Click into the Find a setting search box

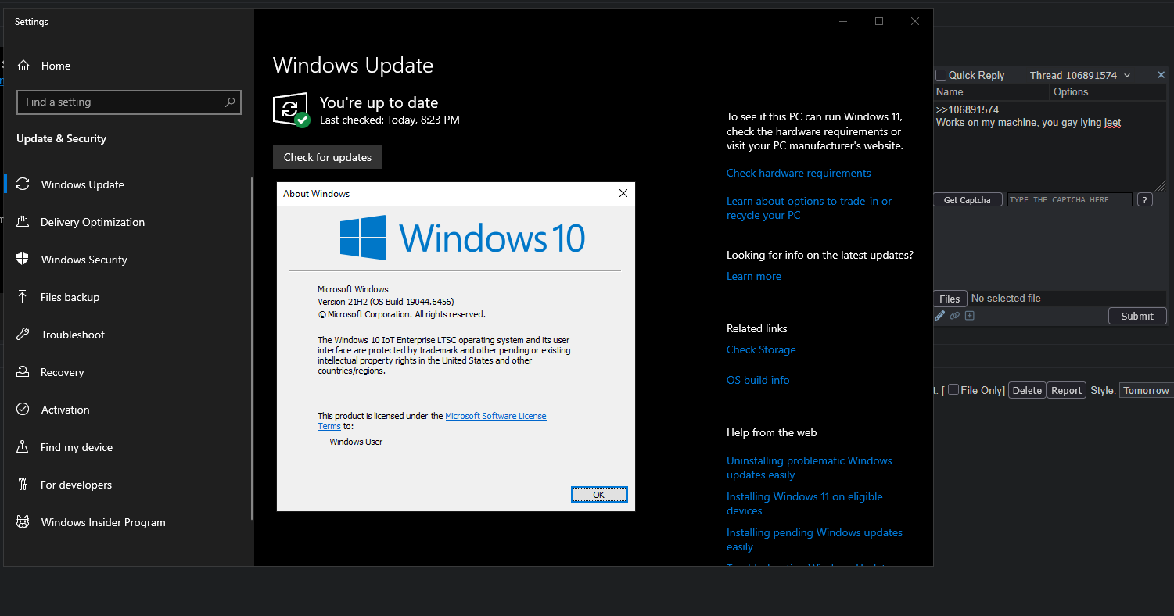pyautogui.click(x=129, y=102)
